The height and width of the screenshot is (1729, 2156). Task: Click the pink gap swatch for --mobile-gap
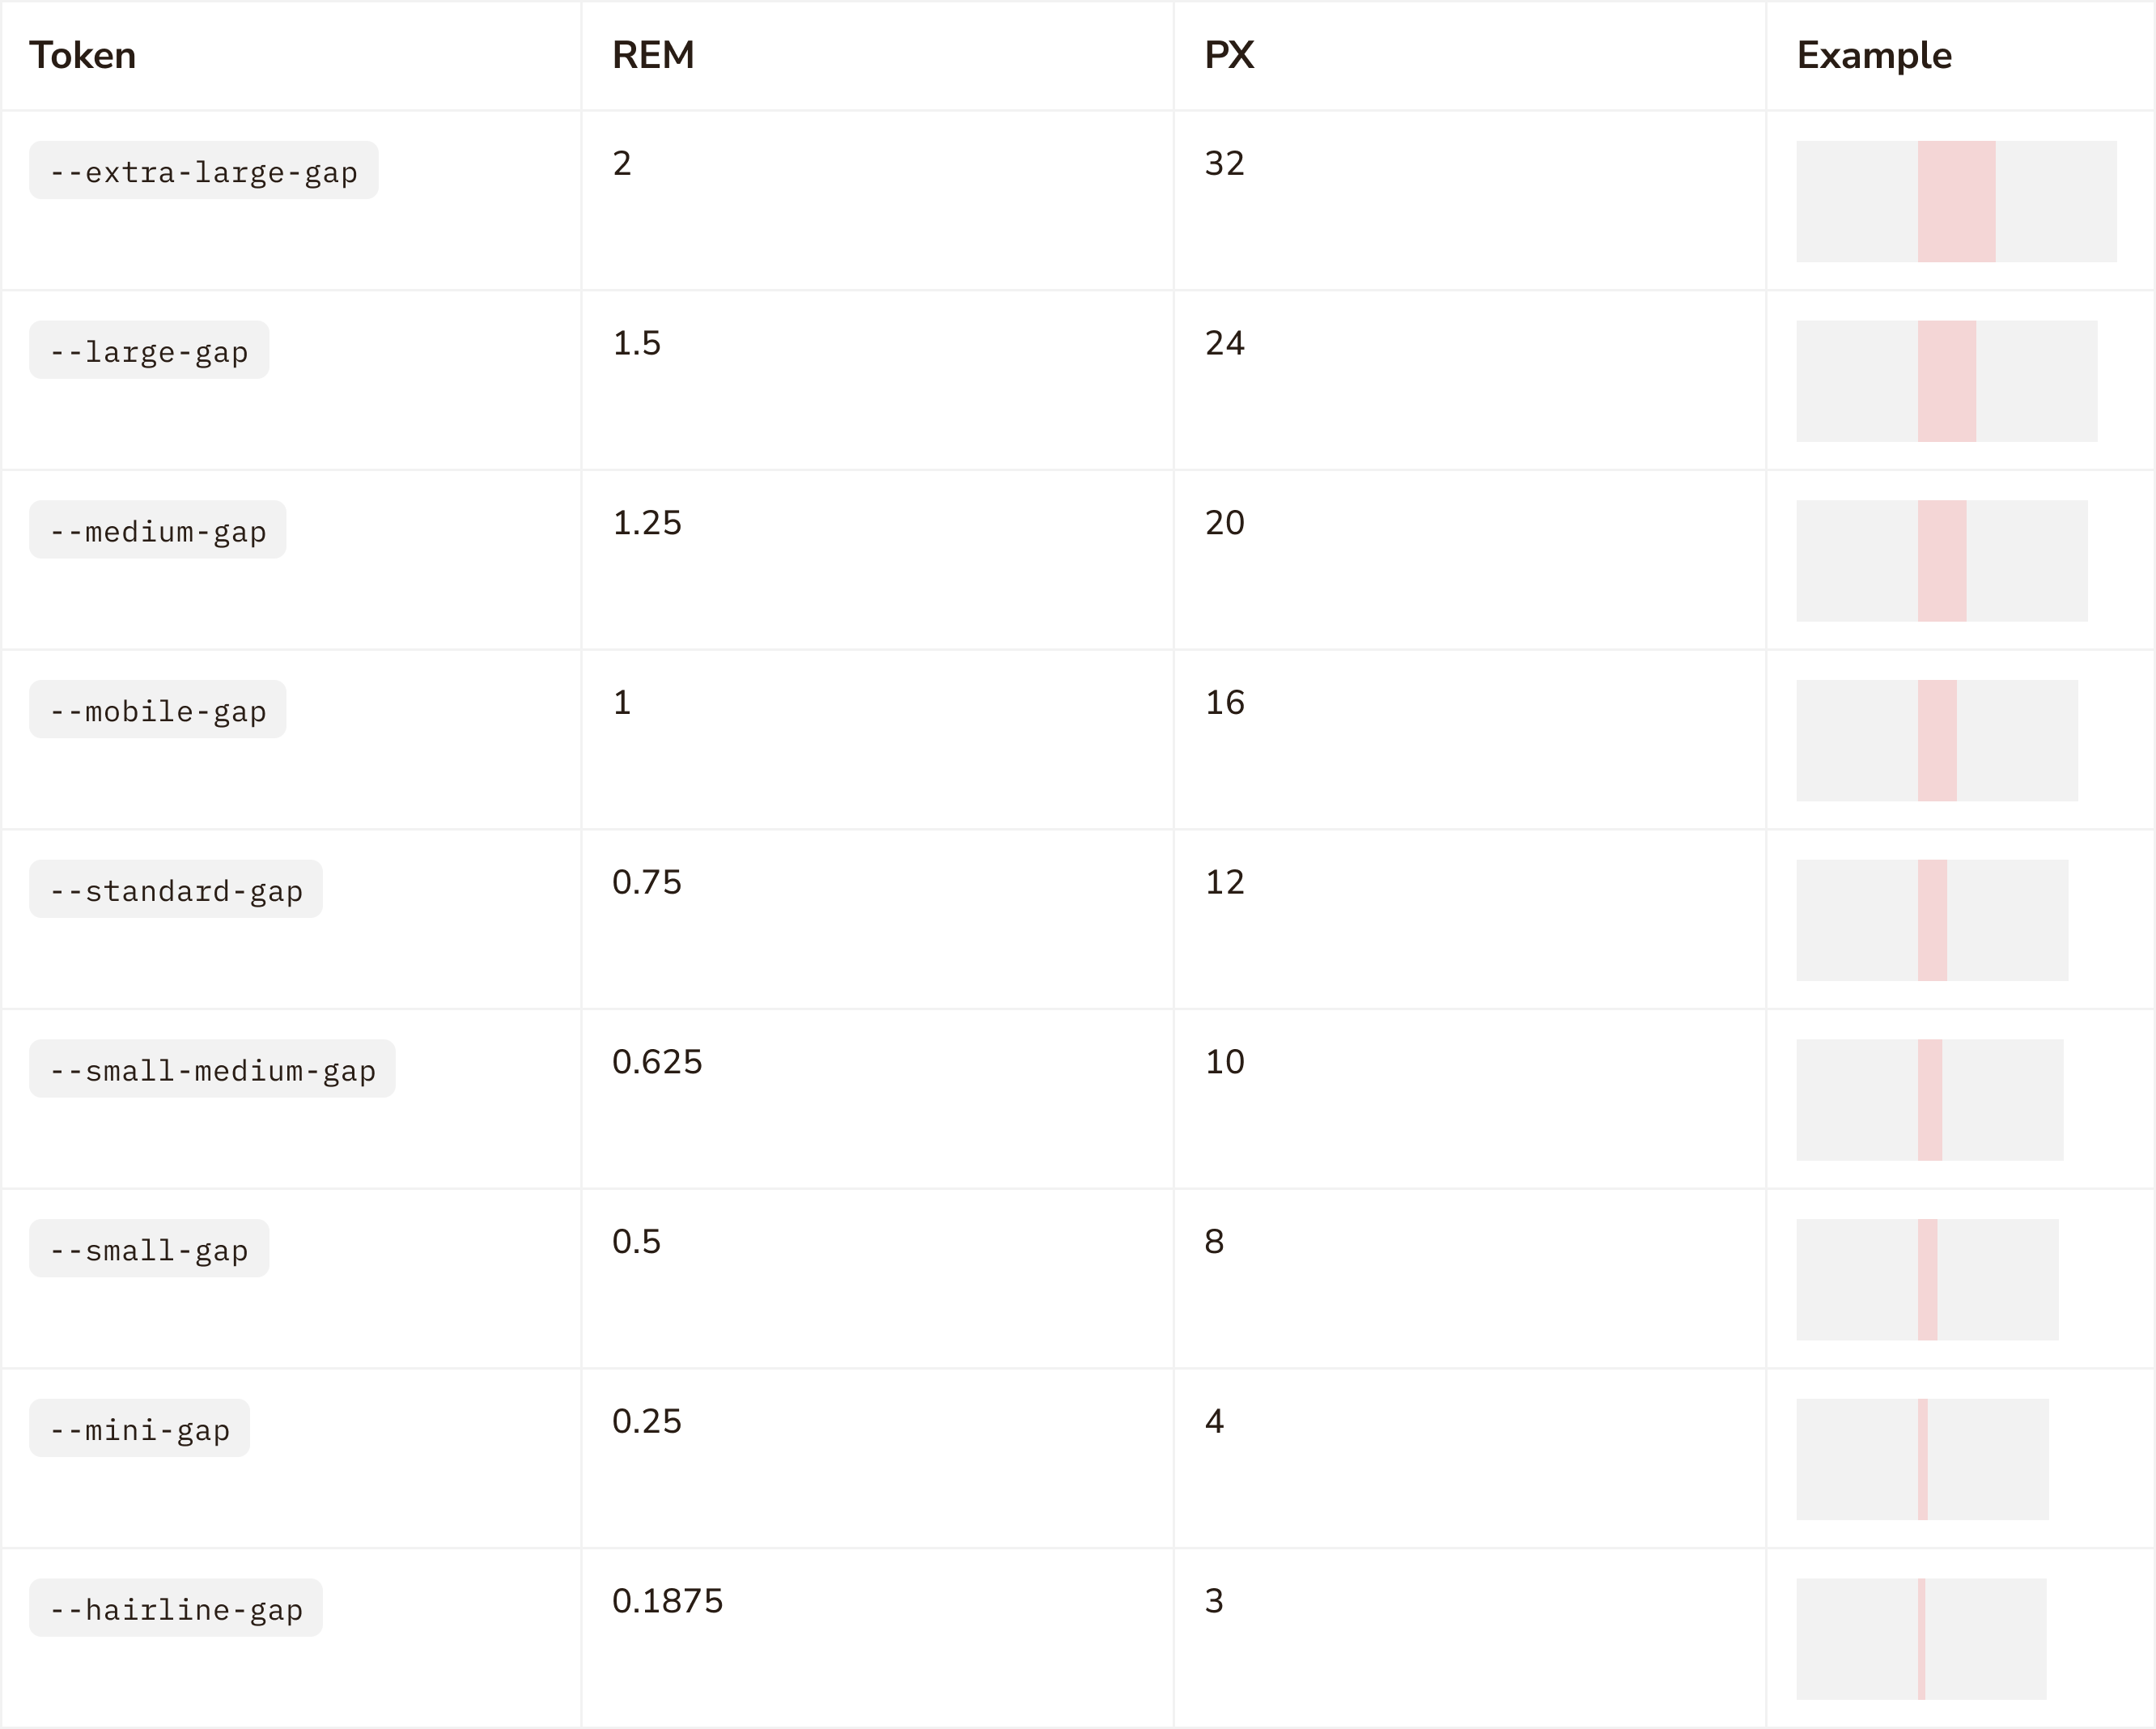[x=1937, y=741]
